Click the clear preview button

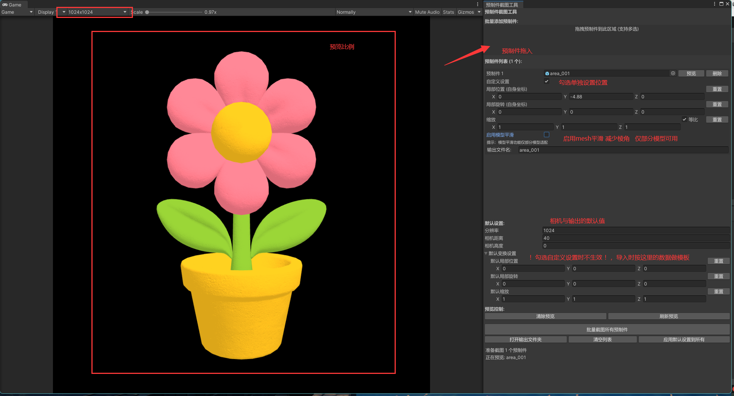pyautogui.click(x=545, y=316)
